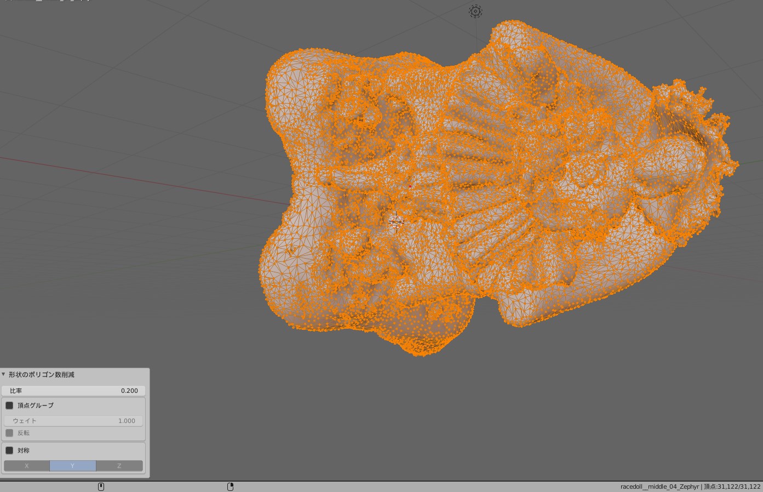This screenshot has height=492, width=763.
Task: Click the ウェイト value field
Action: click(x=73, y=421)
